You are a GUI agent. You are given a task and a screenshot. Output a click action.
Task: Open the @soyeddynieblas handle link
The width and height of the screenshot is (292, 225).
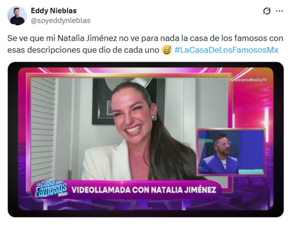pyautogui.click(x=60, y=20)
